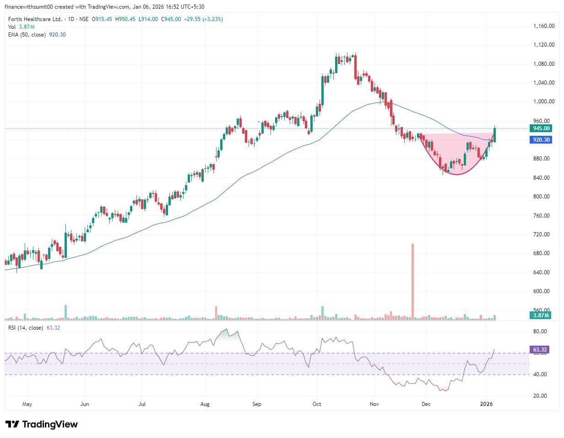This screenshot has height=438, width=564.
Task: Click the RSI 80.00 axis label
Action: [541, 331]
